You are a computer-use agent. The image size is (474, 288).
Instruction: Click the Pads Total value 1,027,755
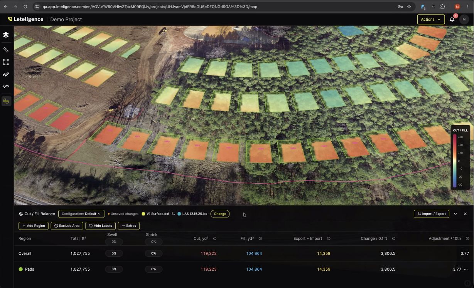tap(80, 269)
